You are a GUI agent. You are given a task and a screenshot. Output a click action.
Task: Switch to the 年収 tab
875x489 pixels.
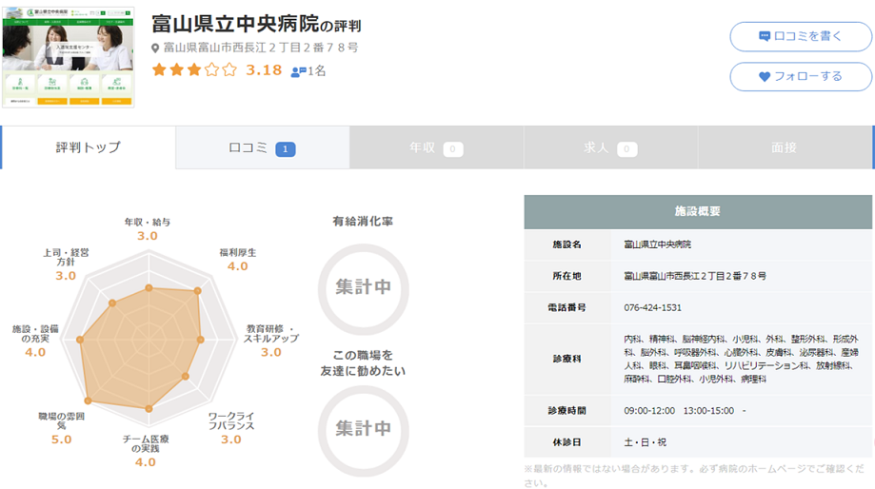point(435,147)
